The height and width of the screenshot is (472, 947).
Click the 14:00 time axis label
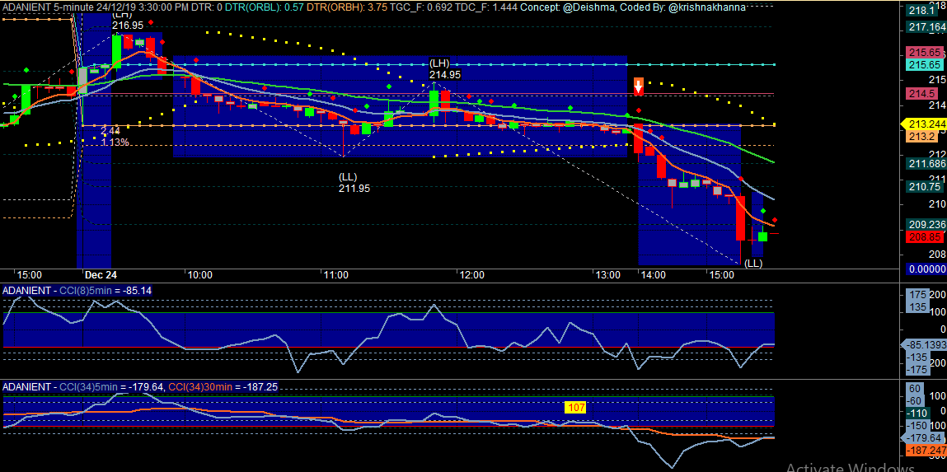pyautogui.click(x=653, y=274)
